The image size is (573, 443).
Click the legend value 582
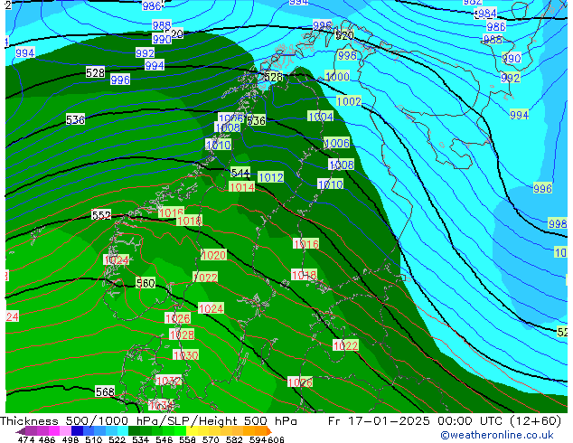pyautogui.click(x=234, y=439)
